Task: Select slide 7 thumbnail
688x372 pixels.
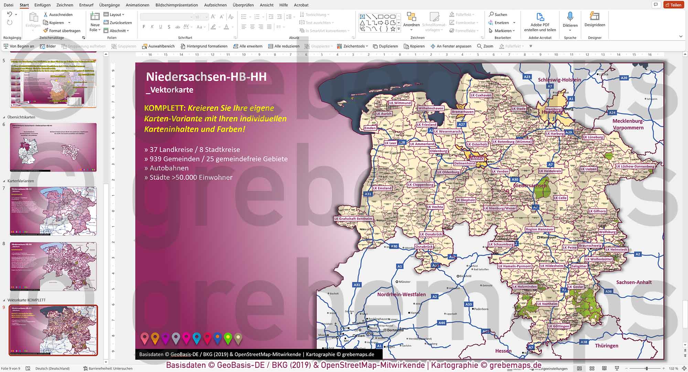Action: 53,211
